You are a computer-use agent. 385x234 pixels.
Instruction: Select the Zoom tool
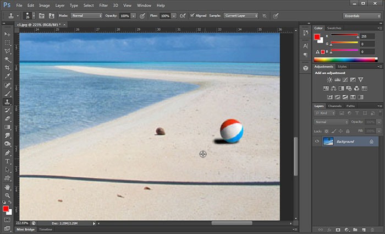[7, 195]
